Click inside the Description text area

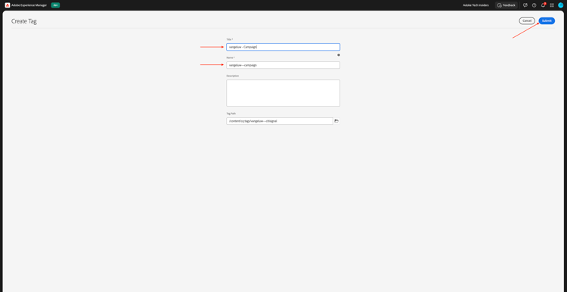point(283,93)
